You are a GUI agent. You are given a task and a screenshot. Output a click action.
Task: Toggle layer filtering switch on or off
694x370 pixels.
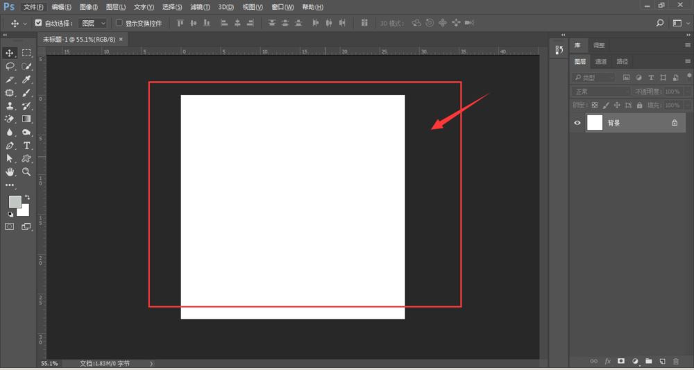tap(690, 75)
